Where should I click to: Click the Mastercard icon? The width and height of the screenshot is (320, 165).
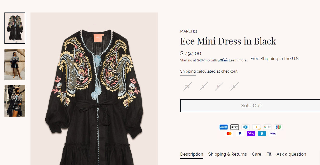(x=229, y=134)
